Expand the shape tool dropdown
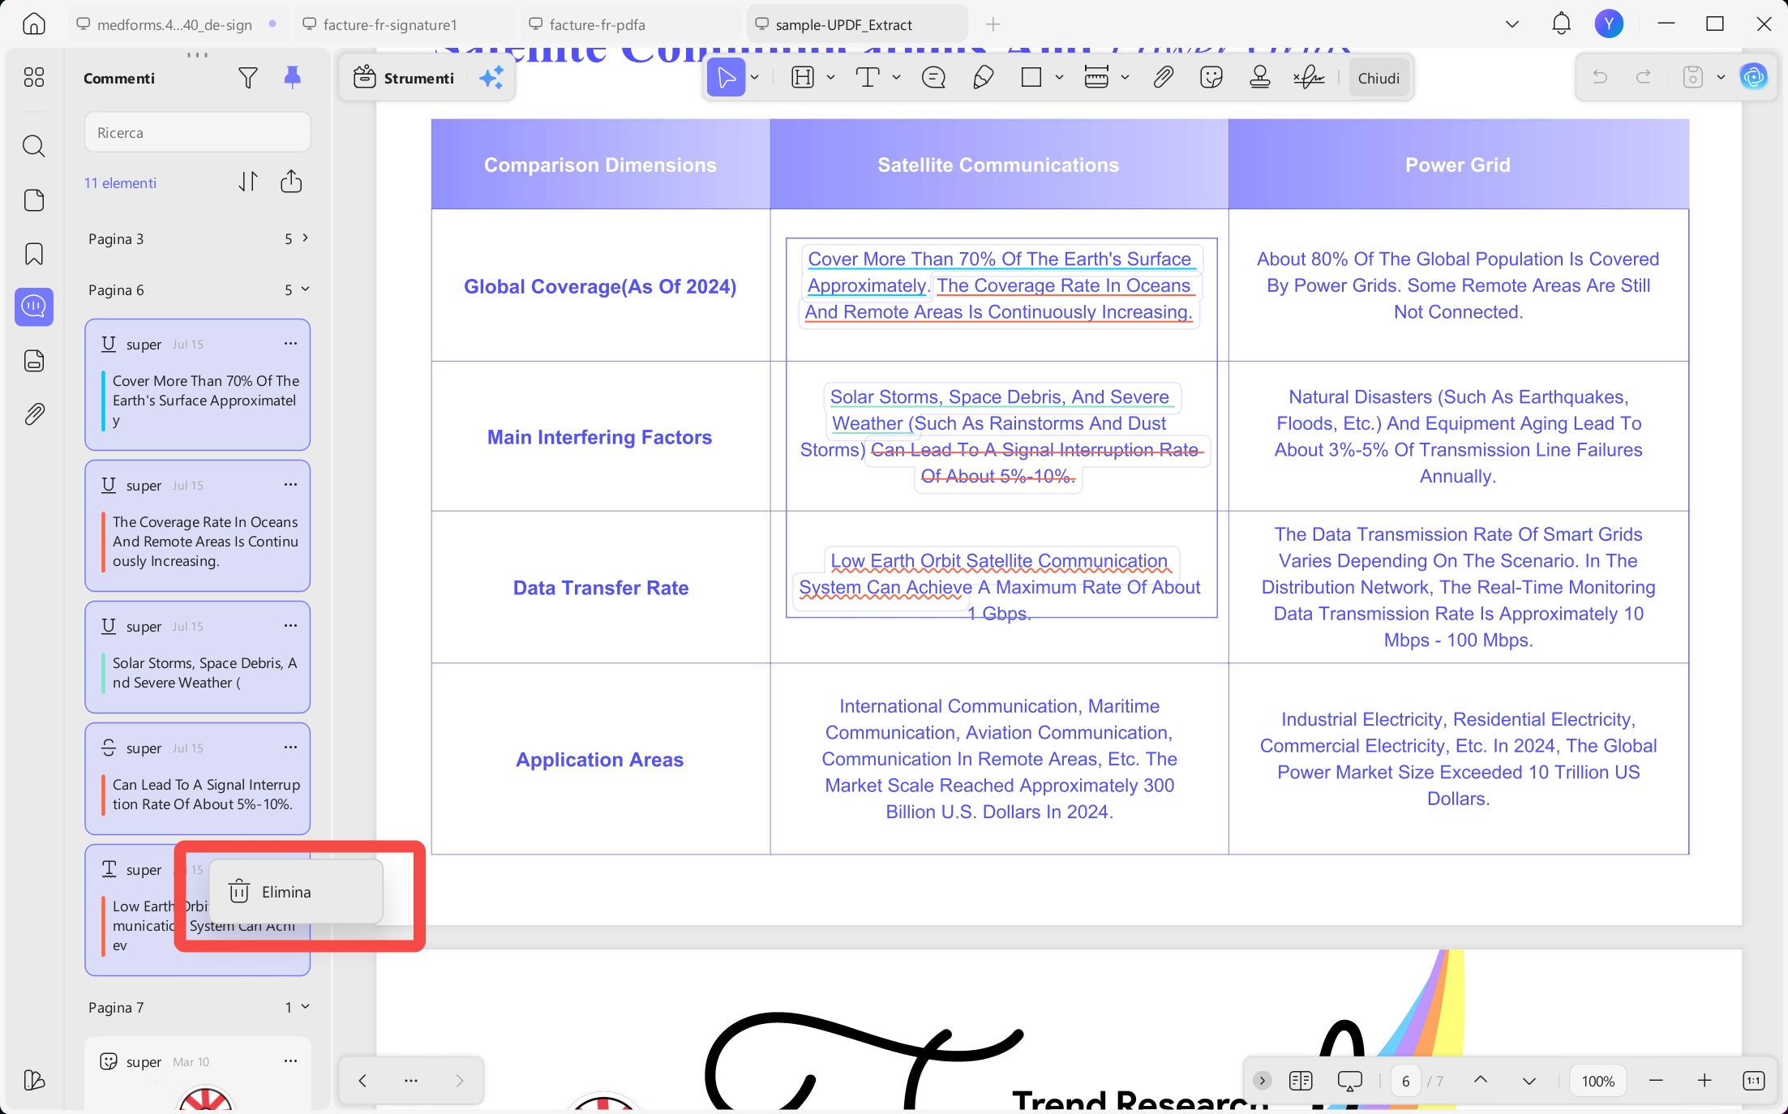 (x=1060, y=78)
